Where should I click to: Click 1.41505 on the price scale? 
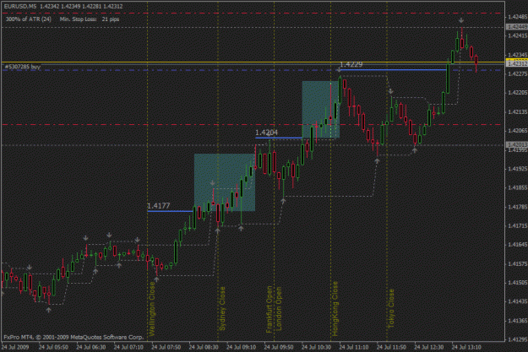click(518, 283)
